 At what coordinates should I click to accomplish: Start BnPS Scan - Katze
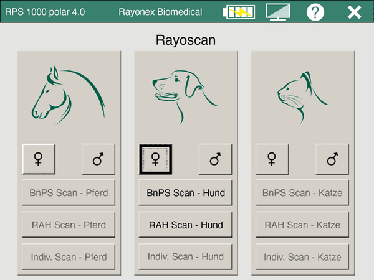[302, 192]
